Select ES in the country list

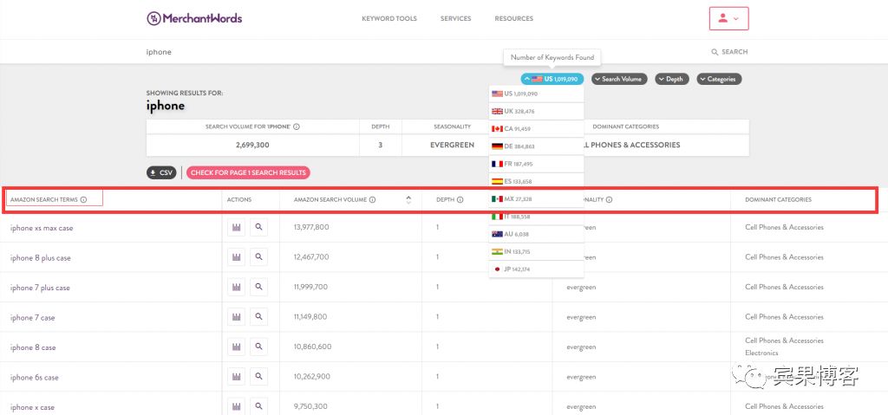[x=536, y=181]
